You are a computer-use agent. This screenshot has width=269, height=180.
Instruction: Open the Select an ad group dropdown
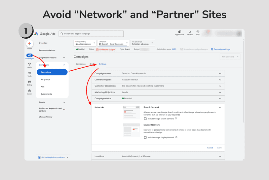coord(142,43)
